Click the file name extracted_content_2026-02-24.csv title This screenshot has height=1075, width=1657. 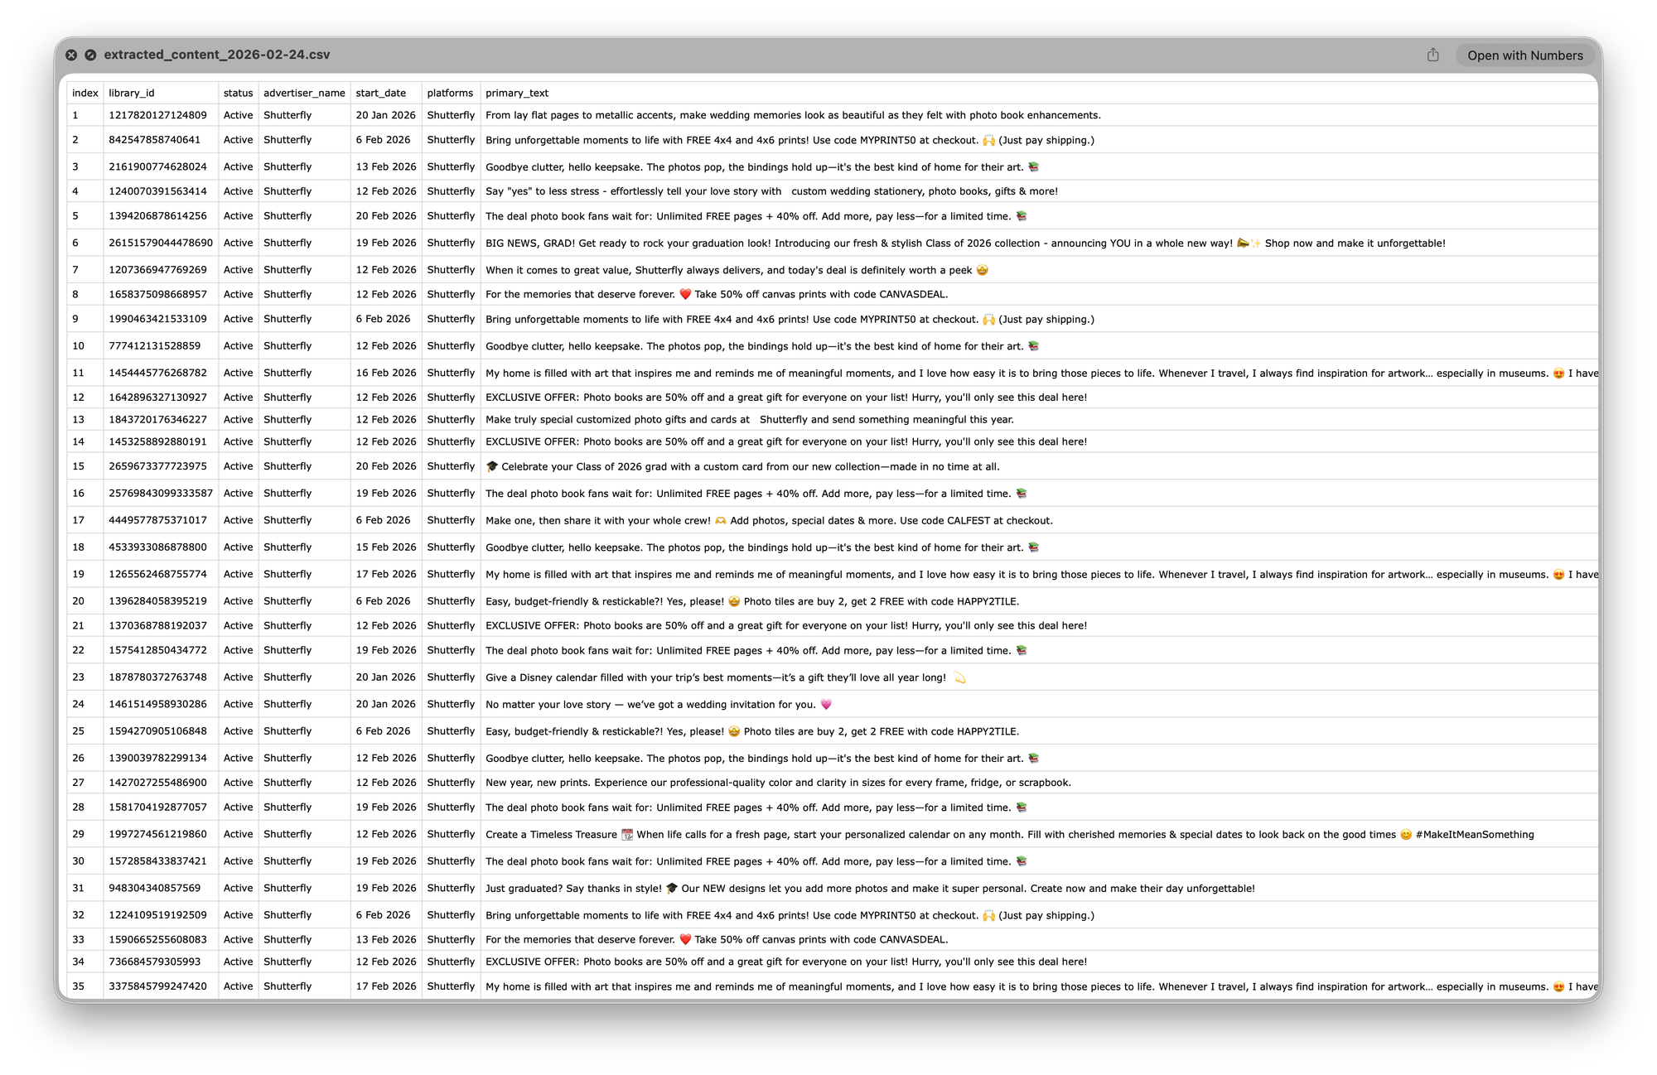pos(217,55)
